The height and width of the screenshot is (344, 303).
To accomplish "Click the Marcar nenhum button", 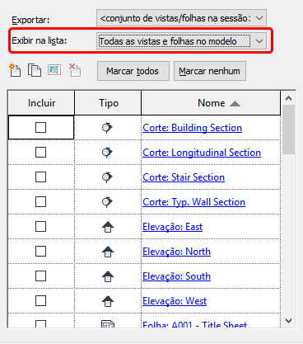I will [210, 71].
